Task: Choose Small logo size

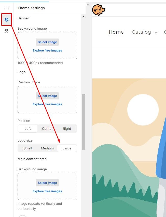Action: [28, 148]
